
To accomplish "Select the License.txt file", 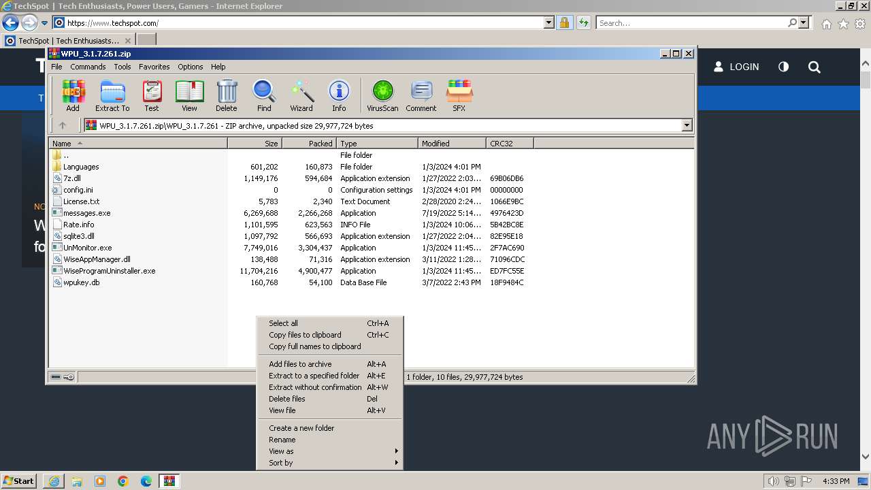I will click(x=81, y=201).
